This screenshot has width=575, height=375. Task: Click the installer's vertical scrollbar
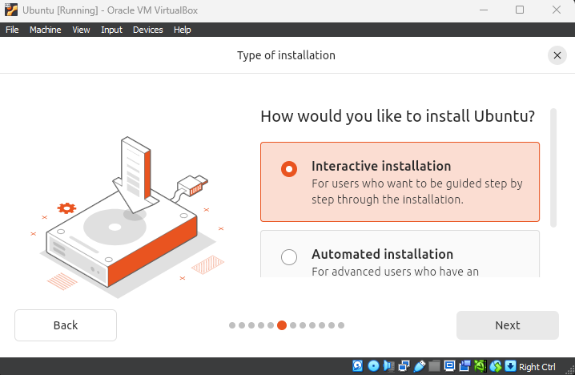[552, 168]
